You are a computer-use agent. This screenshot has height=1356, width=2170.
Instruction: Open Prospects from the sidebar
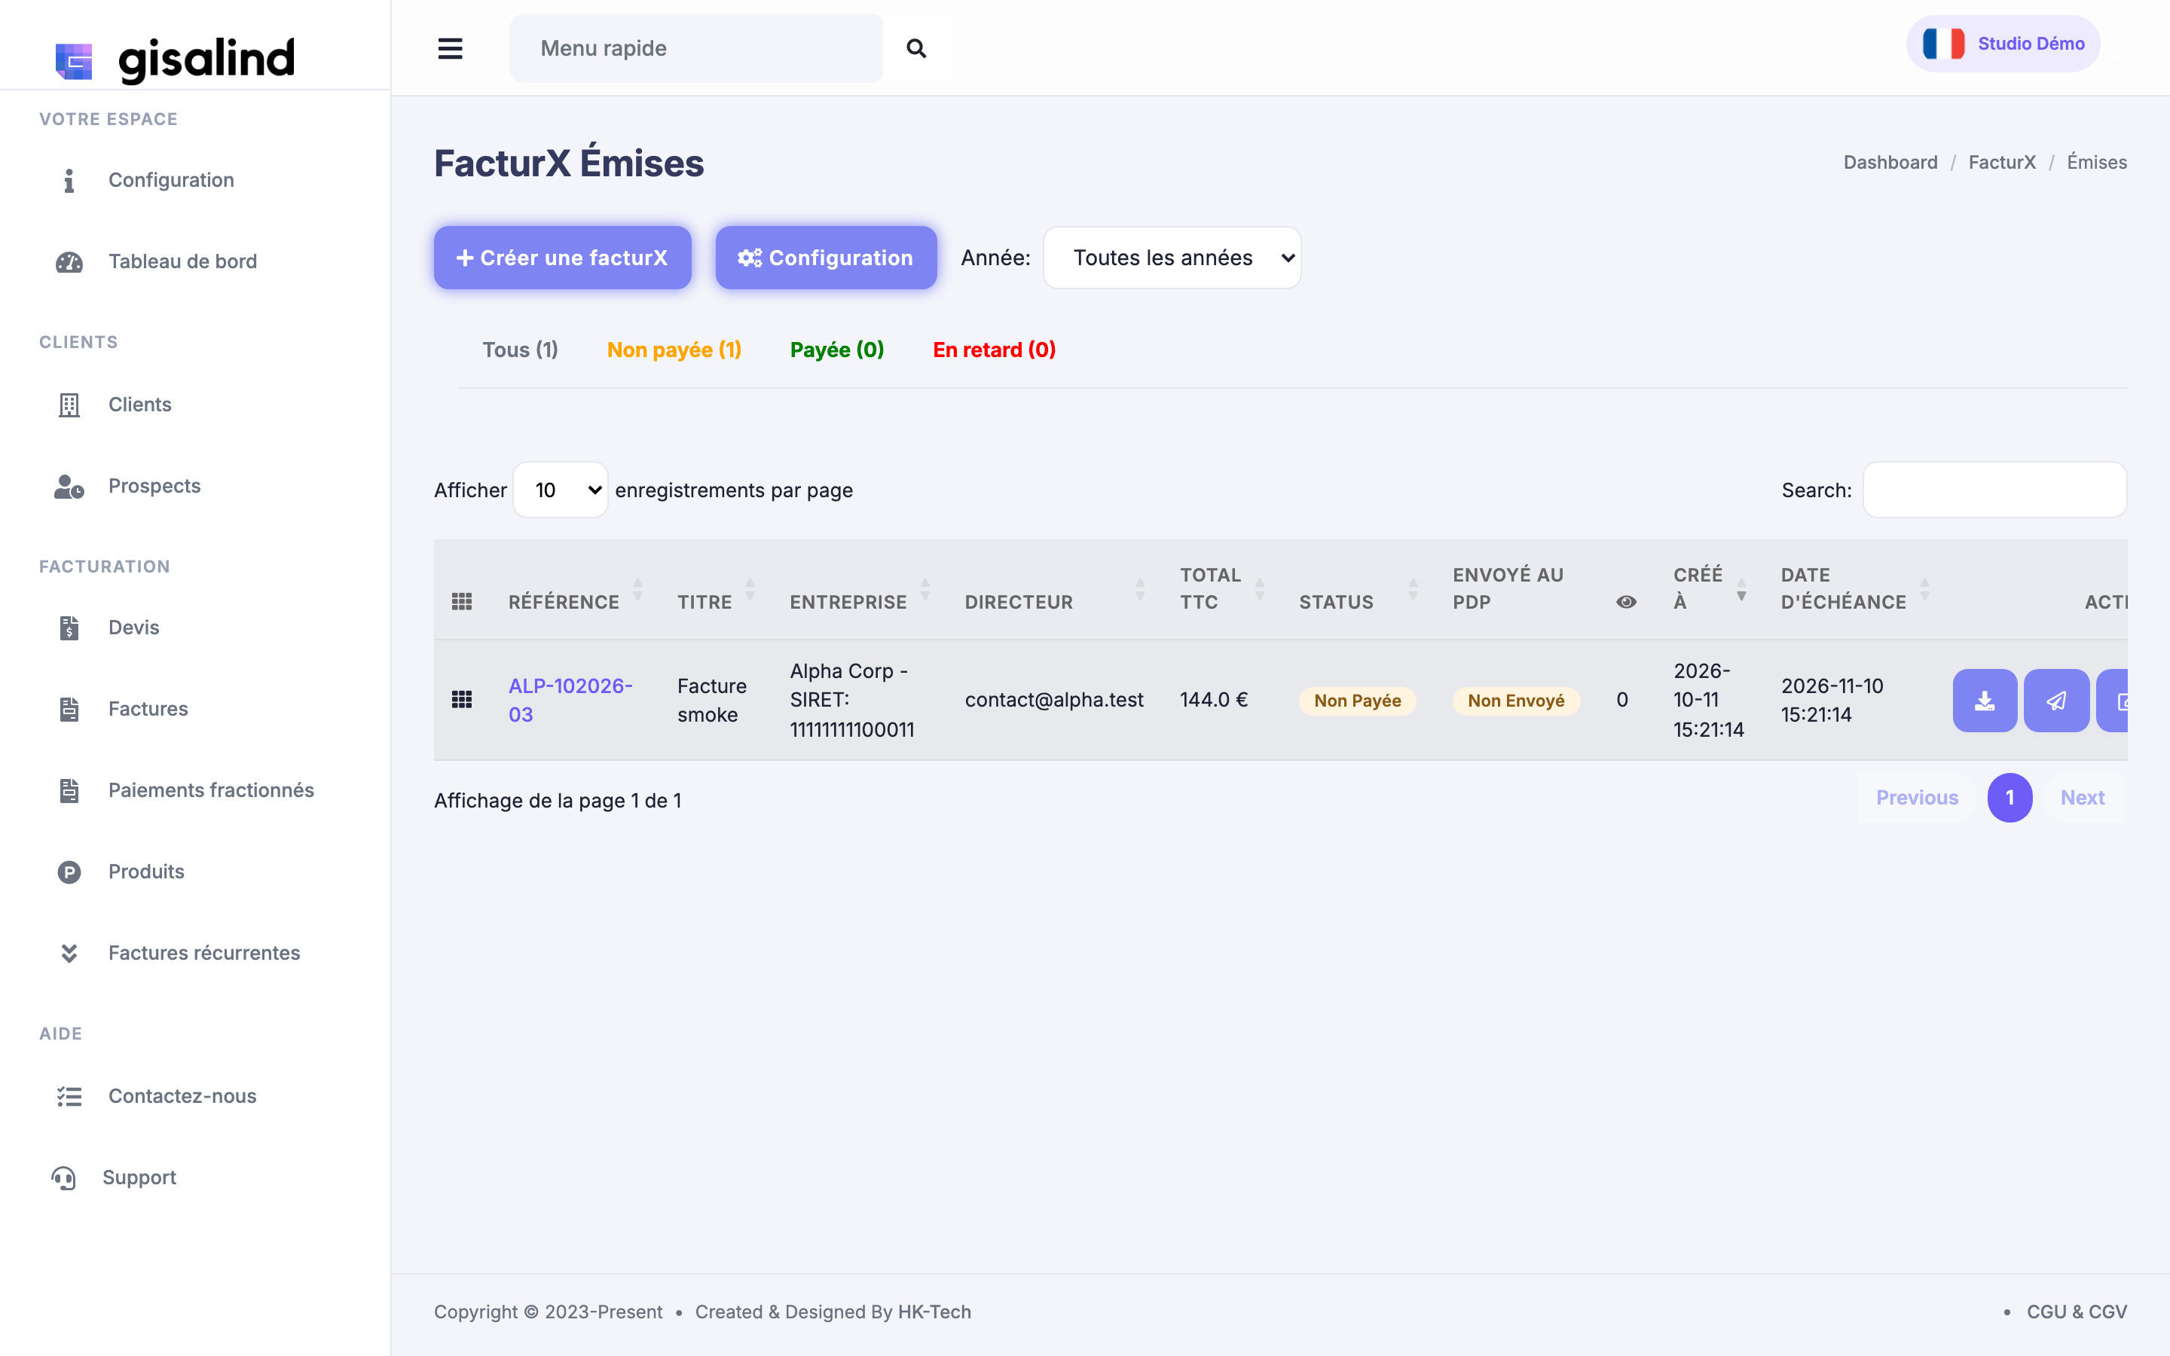tap(154, 486)
